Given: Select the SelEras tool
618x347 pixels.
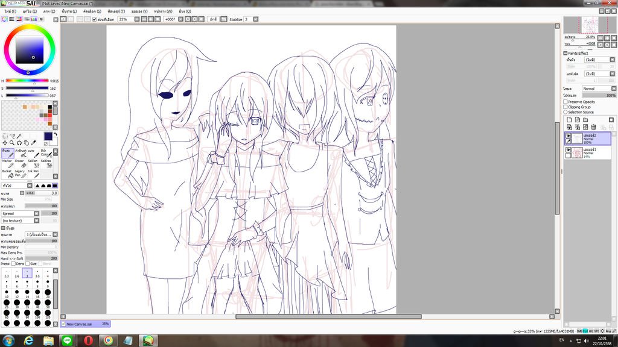Looking at the screenshot, I should (46, 164).
